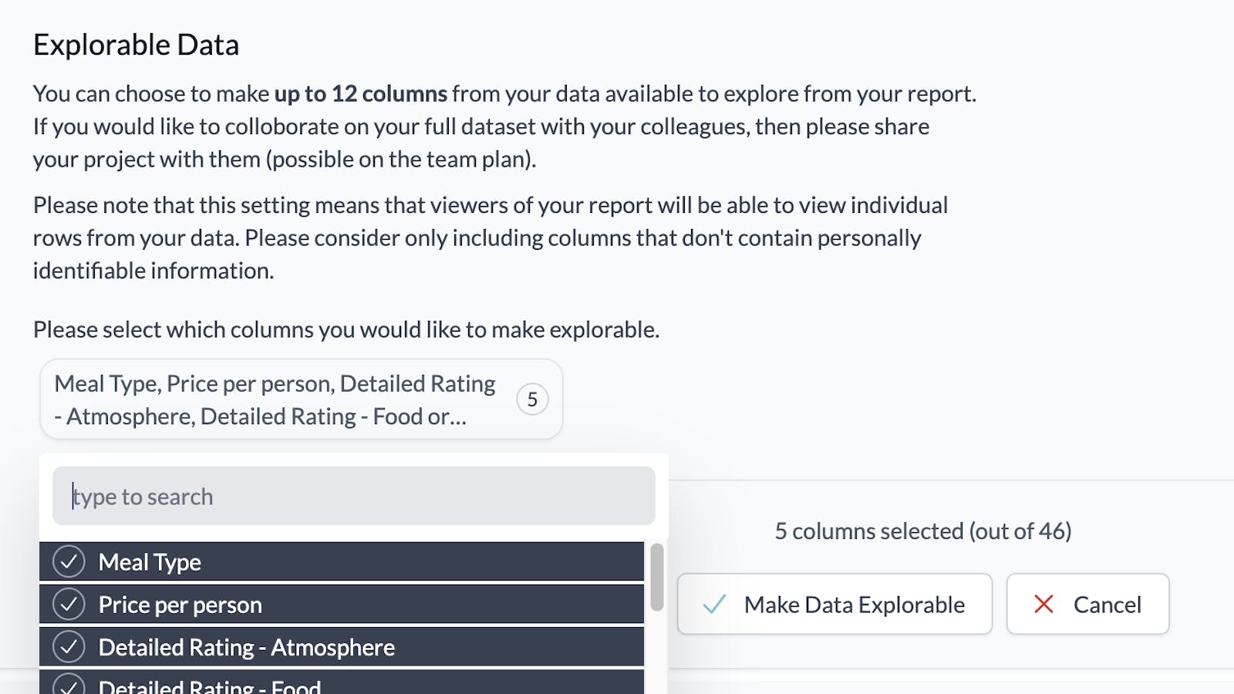Click the checkmark icon beside Meal Type
The width and height of the screenshot is (1234, 694).
(69, 561)
